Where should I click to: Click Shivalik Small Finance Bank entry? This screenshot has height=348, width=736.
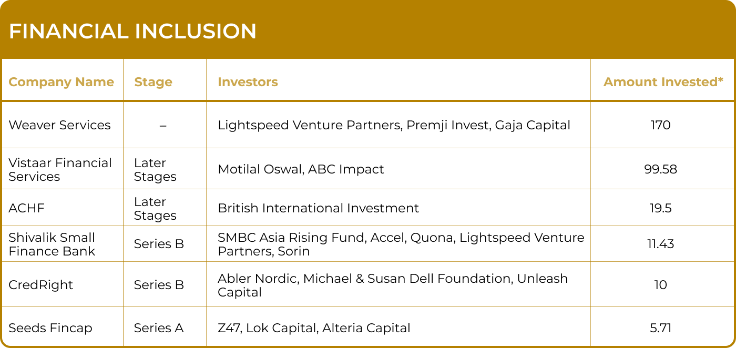point(52,244)
